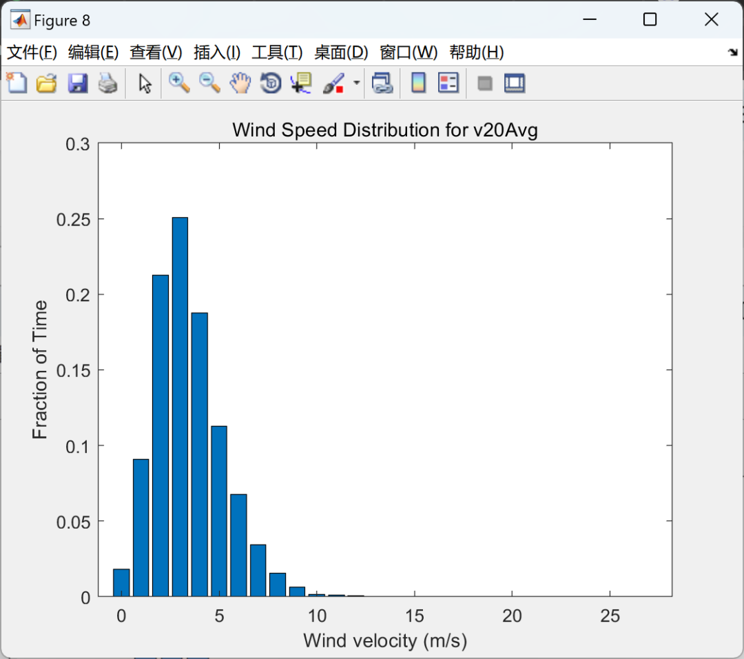
Task: Click the Hide Plot Tools icon
Action: tap(484, 83)
